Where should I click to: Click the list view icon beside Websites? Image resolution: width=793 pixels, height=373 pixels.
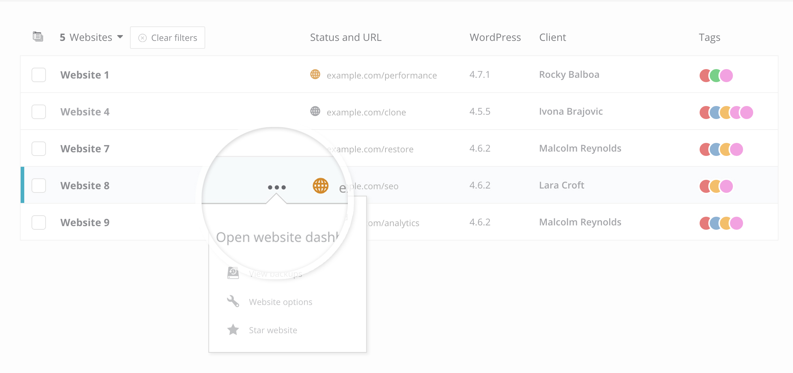pyautogui.click(x=38, y=37)
